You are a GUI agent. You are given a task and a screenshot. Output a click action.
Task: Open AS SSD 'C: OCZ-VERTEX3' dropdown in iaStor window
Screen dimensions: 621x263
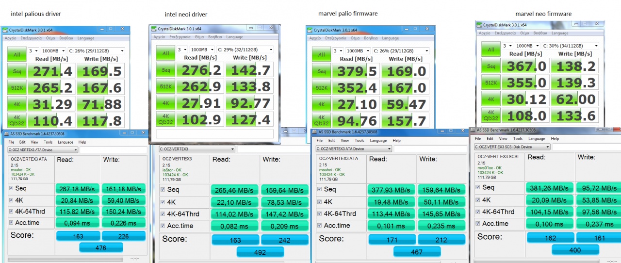click(x=197, y=149)
